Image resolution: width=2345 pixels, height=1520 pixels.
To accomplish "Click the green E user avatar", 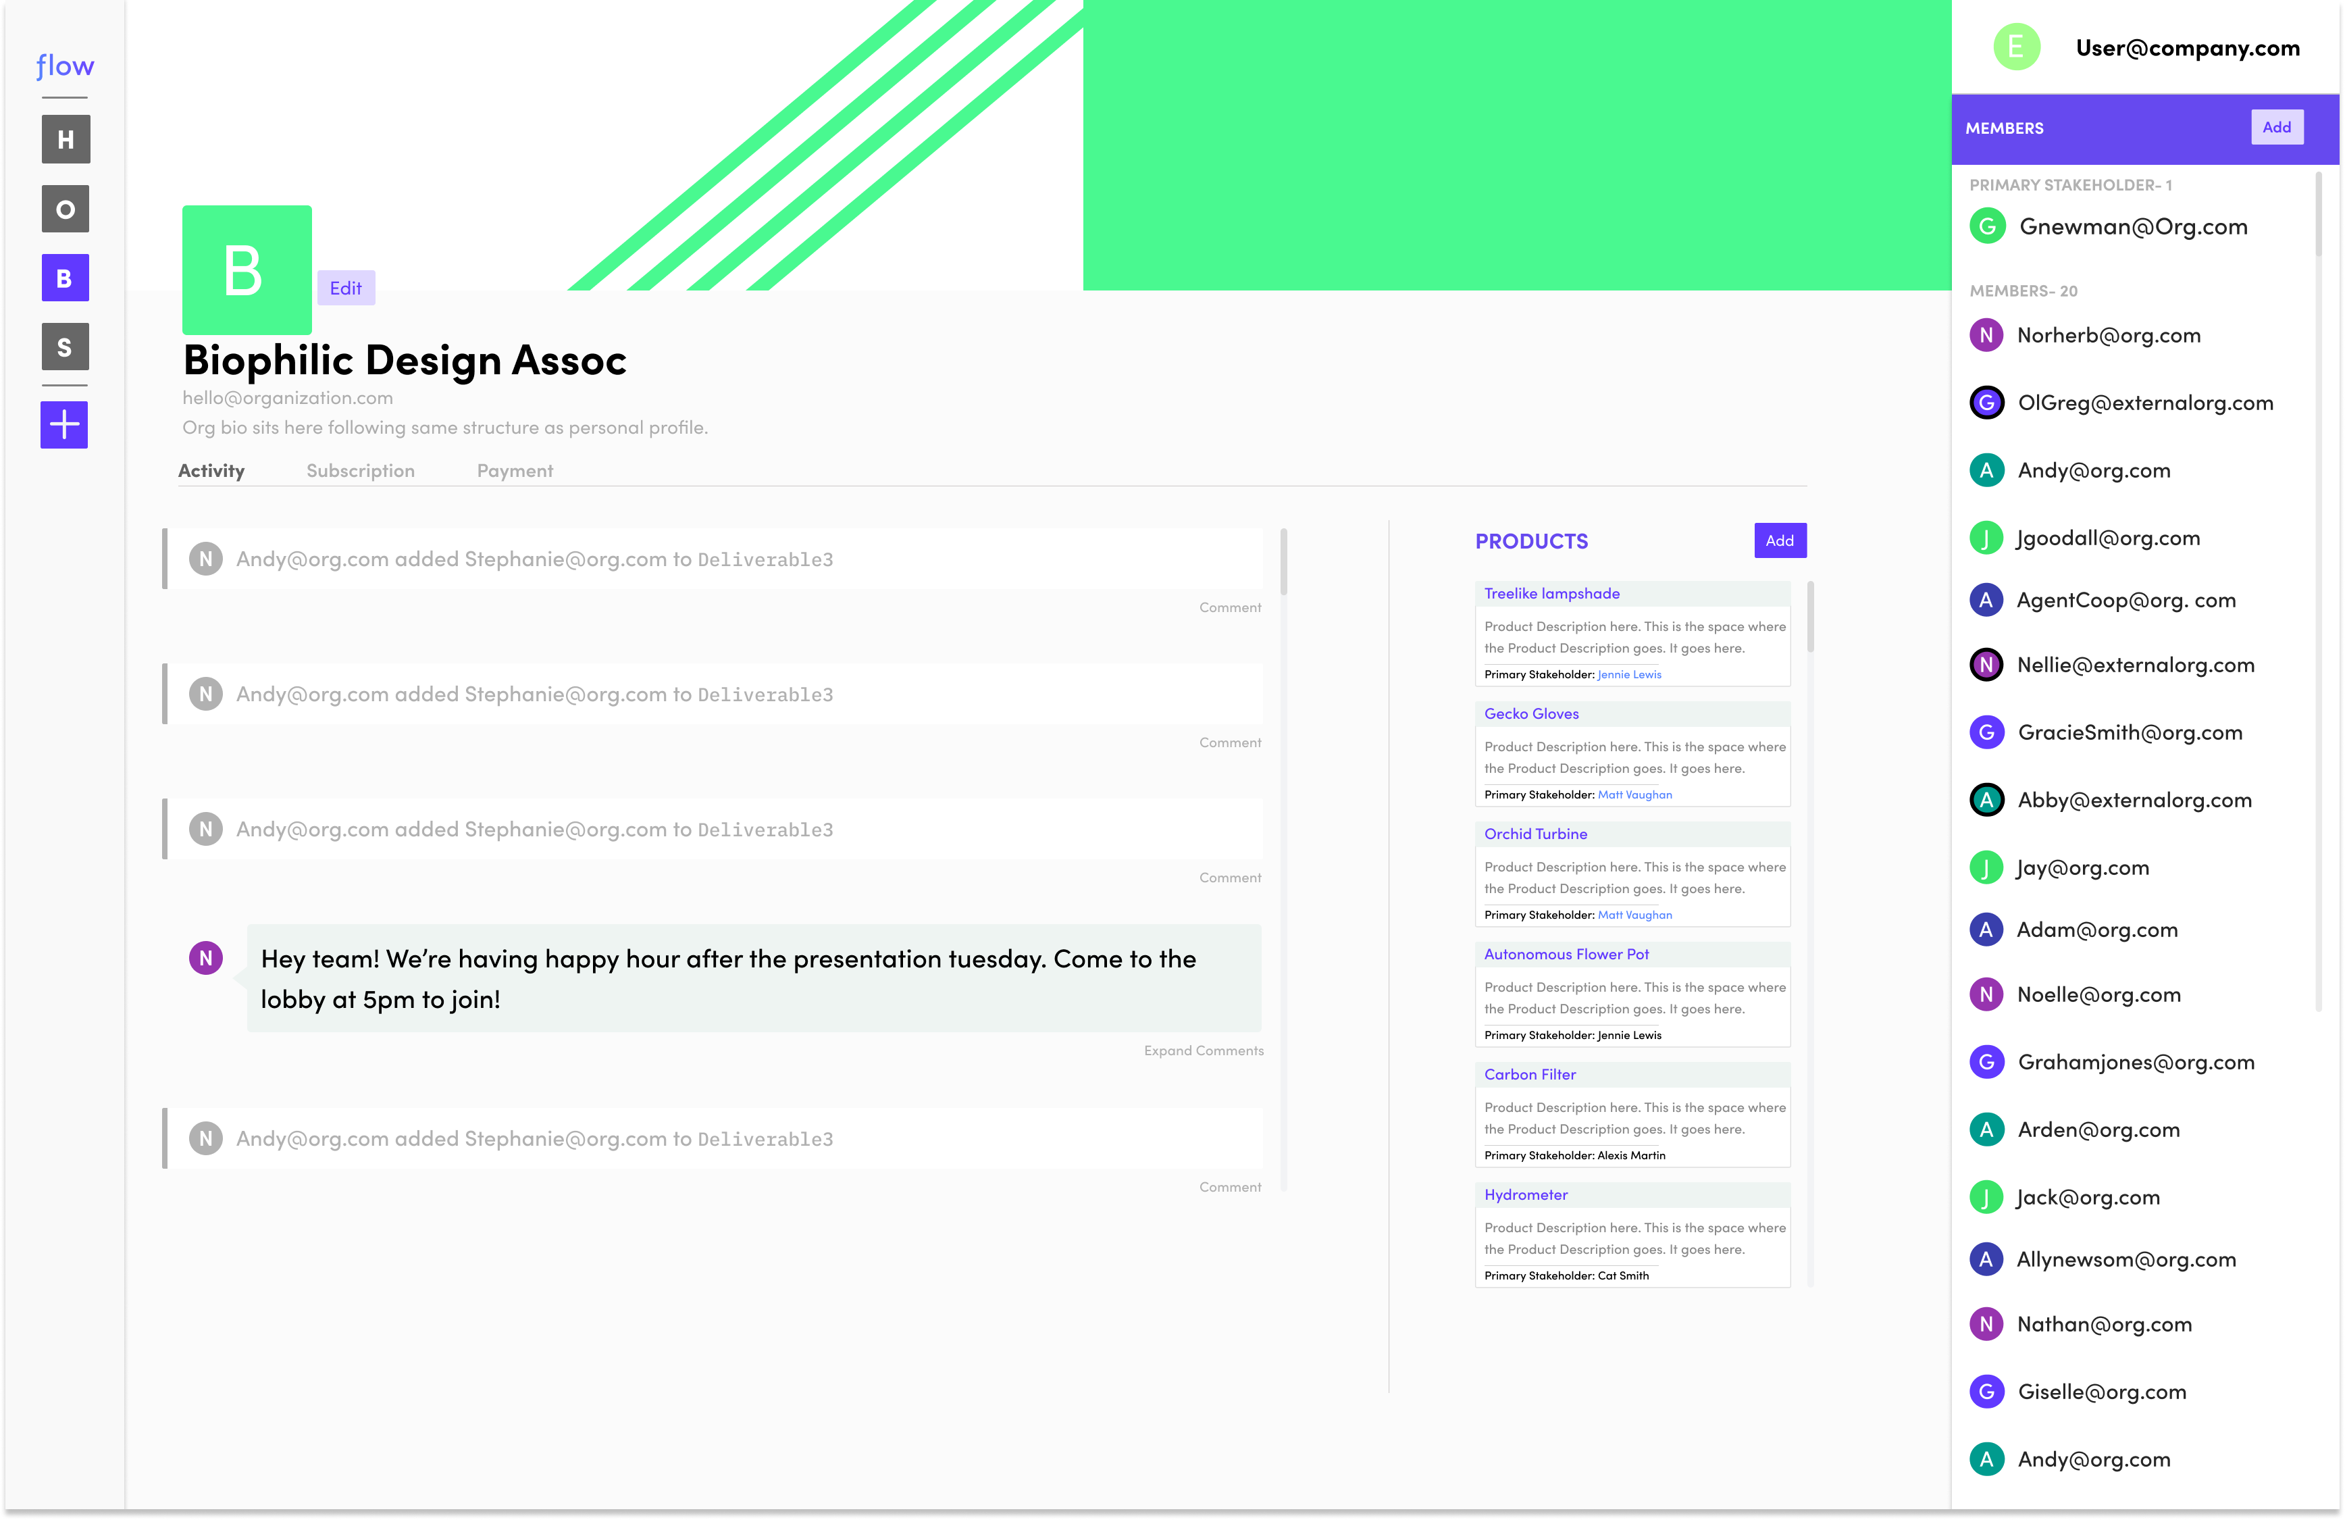I will 2016,47.
